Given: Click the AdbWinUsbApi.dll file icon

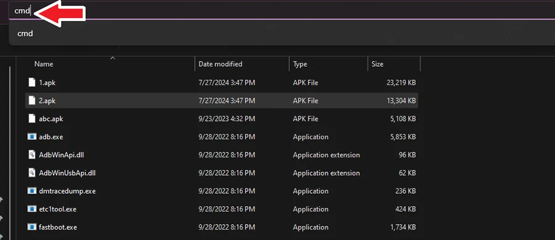Looking at the screenshot, I should 32,173.
